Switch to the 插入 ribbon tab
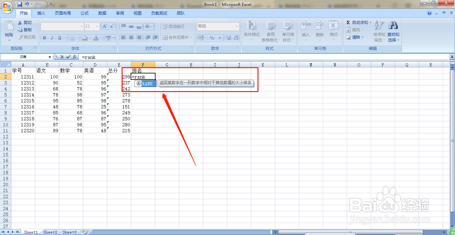 [42, 13]
